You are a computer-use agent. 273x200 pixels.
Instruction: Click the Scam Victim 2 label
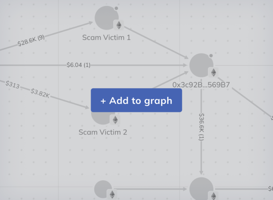(103, 132)
